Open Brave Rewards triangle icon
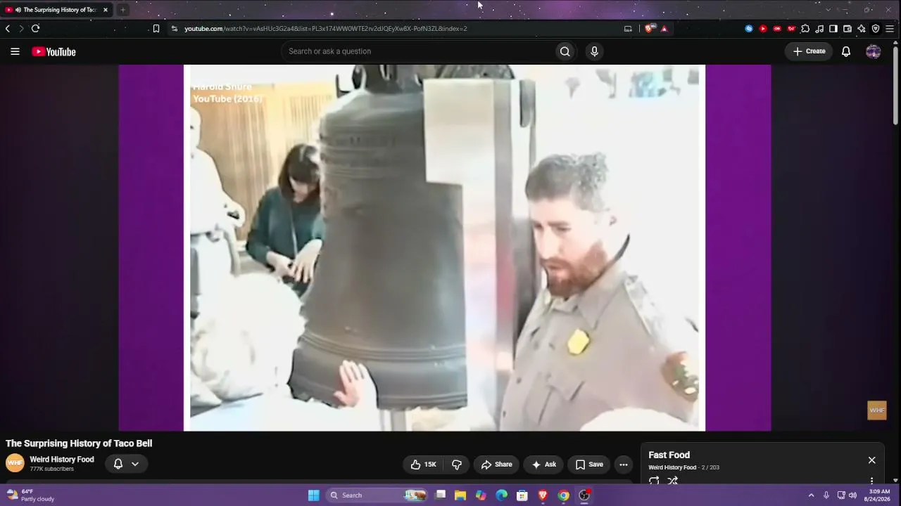Image resolution: width=901 pixels, height=506 pixels. tap(664, 29)
